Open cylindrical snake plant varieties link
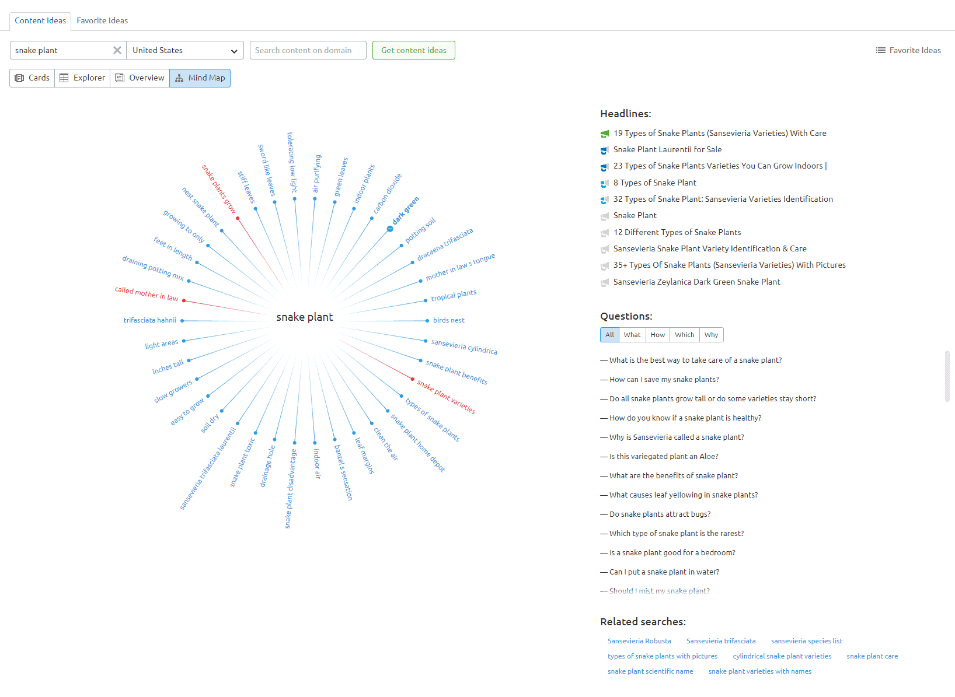Viewport: 955px width, 697px height. click(x=782, y=656)
